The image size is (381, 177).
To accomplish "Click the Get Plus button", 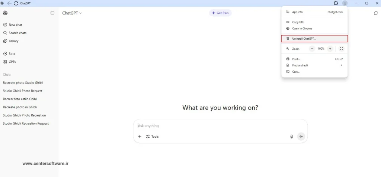I will 220,13.
